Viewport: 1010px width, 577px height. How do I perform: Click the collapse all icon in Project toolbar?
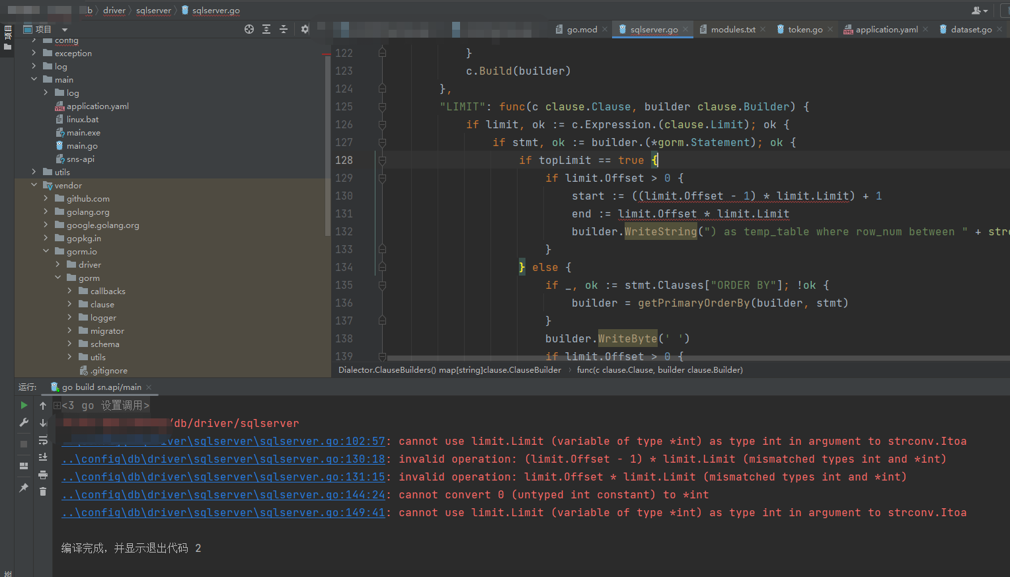[x=284, y=29]
